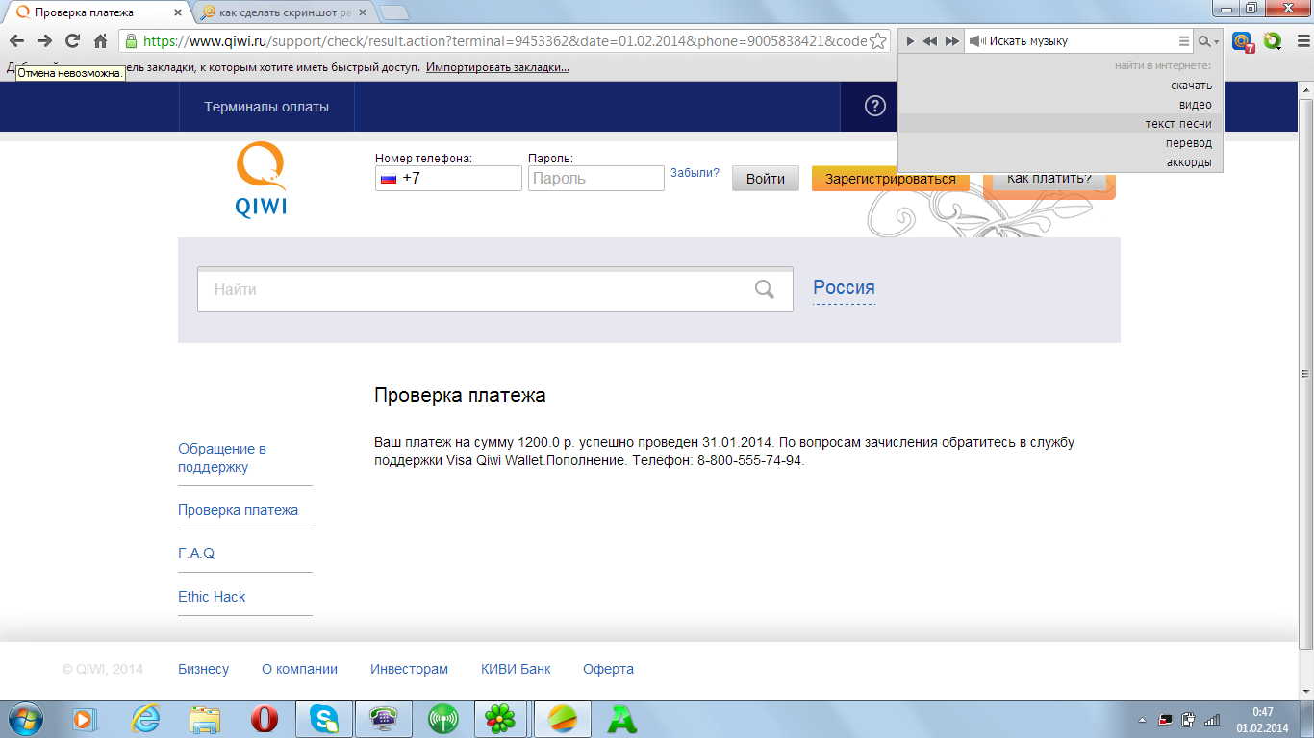
Task: Open the music bar list menu icon
Action: click(x=1184, y=41)
